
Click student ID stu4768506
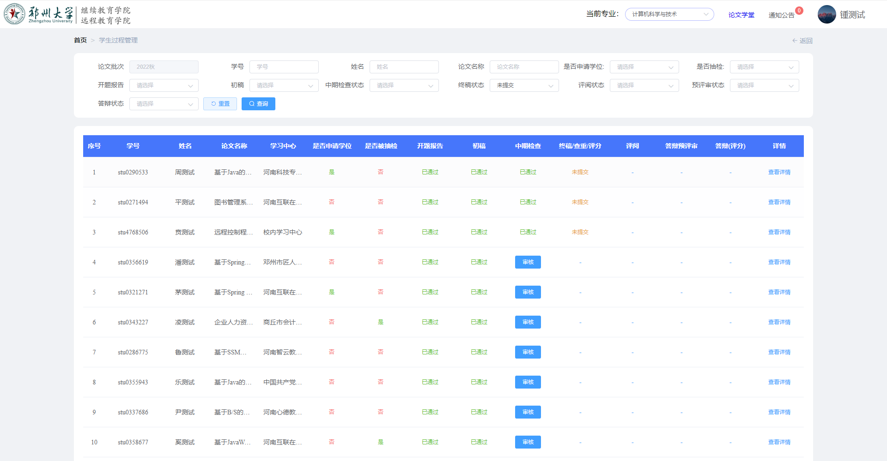tap(133, 232)
